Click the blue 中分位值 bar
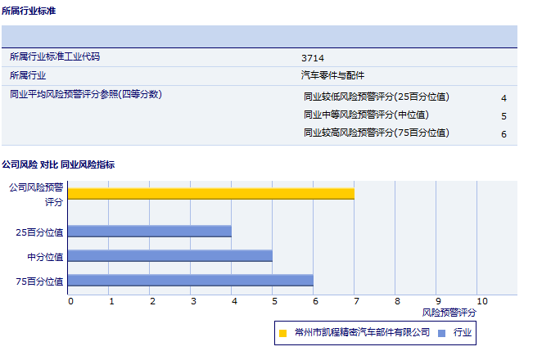This screenshot has height=351, width=551. point(169,255)
